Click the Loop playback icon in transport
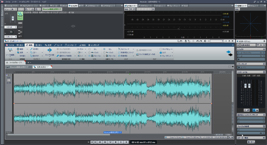267x145 pixels. (x=110, y=142)
